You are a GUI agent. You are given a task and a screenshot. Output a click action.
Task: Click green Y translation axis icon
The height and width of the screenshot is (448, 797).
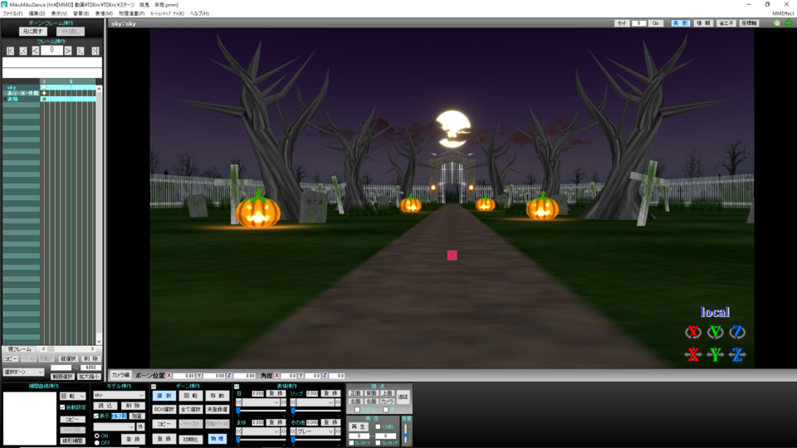[x=715, y=354]
